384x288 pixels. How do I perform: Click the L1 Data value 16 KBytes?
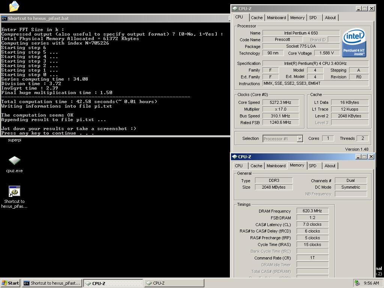click(x=349, y=102)
